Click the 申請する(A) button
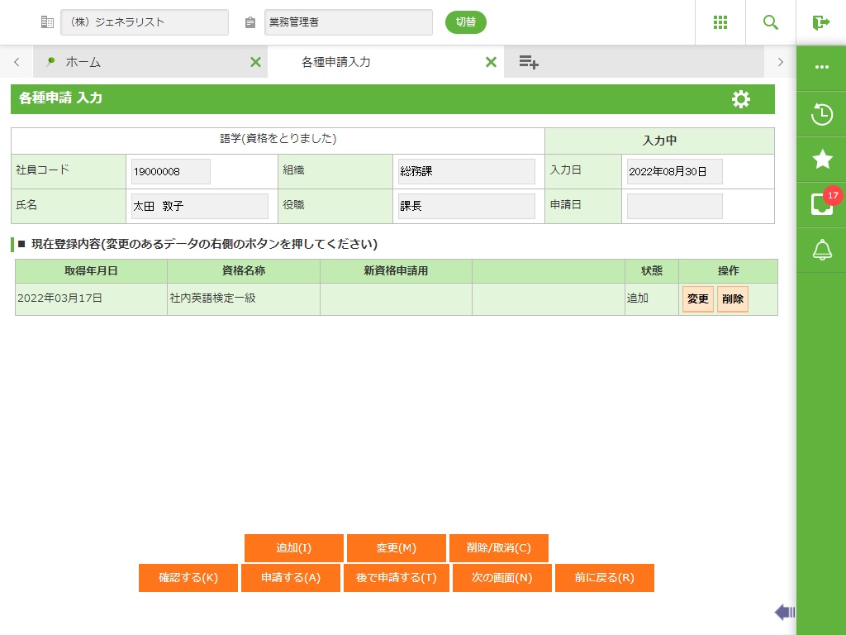Viewport: 846px width, 635px height. coord(291,578)
